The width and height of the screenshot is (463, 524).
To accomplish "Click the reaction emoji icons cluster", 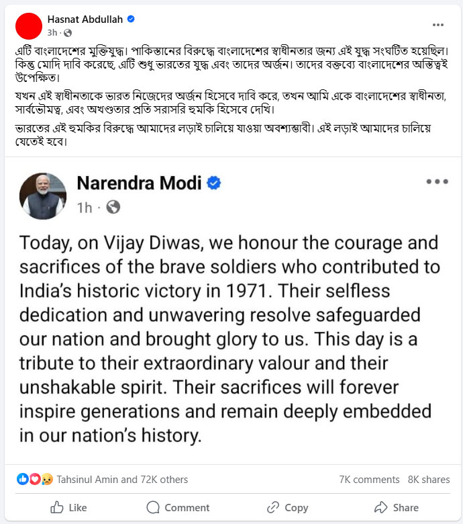I will (x=35, y=479).
